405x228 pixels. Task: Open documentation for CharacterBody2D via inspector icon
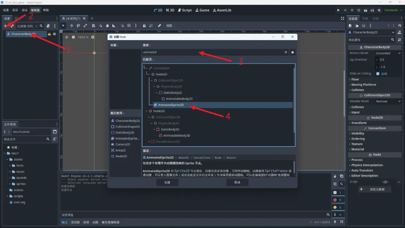coord(399,32)
